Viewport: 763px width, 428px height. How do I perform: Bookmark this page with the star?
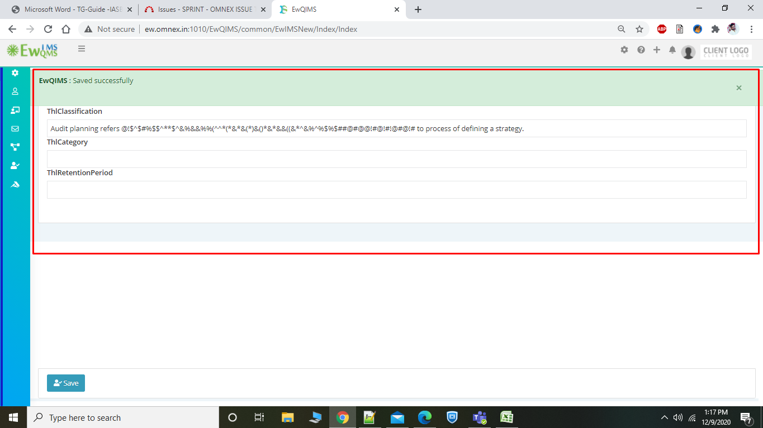pyautogui.click(x=639, y=29)
